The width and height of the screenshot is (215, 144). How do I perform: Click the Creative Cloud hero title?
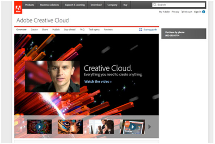(x=108, y=68)
